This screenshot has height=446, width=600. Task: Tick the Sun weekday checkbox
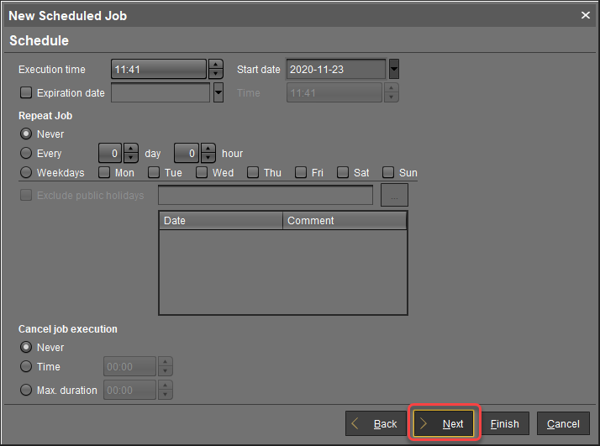tap(388, 173)
